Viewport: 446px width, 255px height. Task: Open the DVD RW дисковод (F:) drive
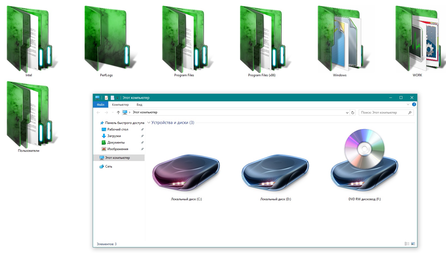tap(364, 169)
